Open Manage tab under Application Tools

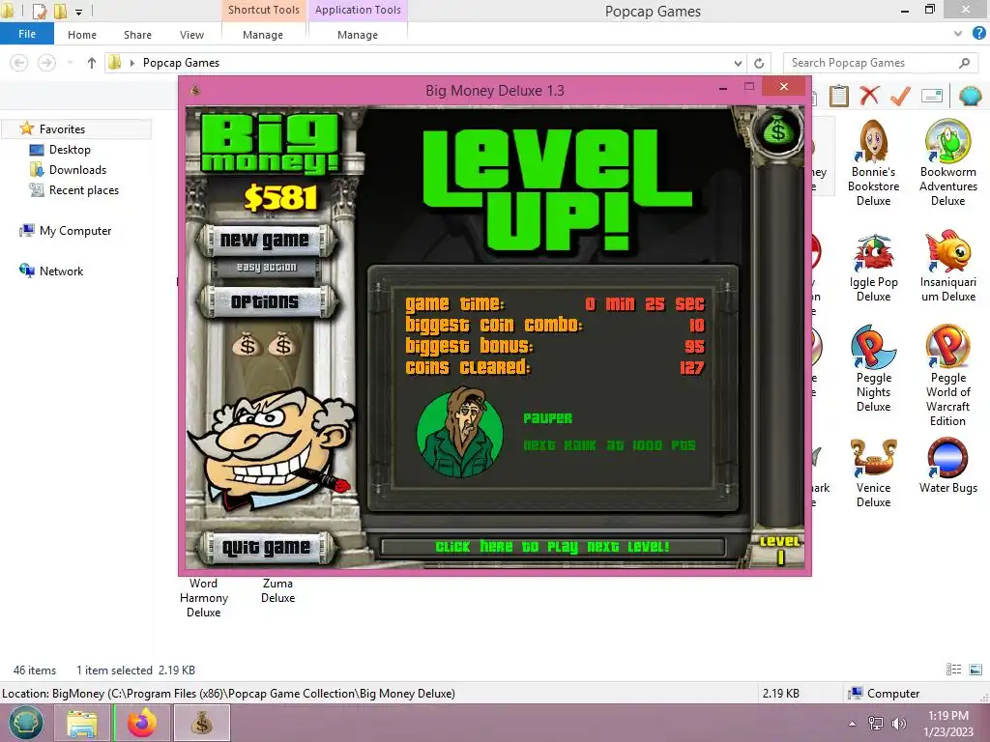click(x=358, y=35)
